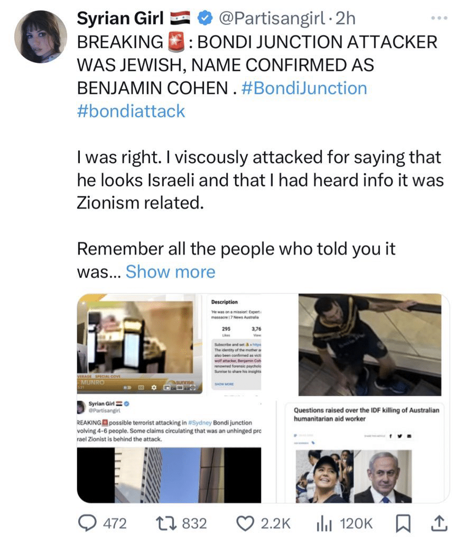Open the Syrian Girl display name

[x=120, y=18]
